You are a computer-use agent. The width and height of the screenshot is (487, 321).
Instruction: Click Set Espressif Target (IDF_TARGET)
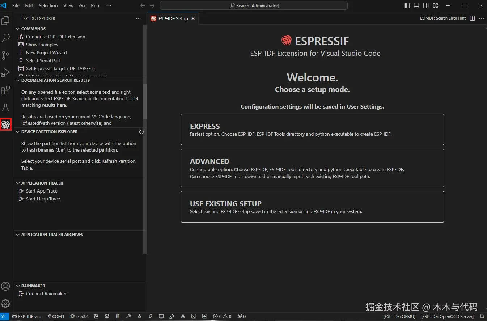click(60, 68)
